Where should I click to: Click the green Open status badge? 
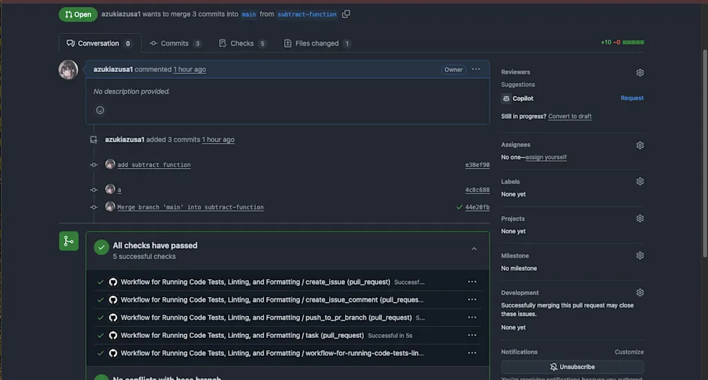pyautogui.click(x=78, y=15)
